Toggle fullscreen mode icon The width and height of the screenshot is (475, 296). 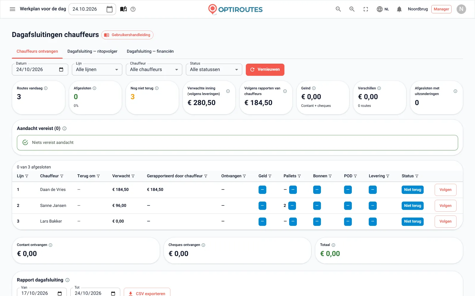(x=366, y=9)
